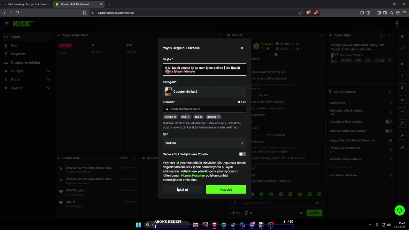Image resolution: width=409 pixels, height=230 pixels.
Task: Remove the chill tag
Action: pos(189,117)
